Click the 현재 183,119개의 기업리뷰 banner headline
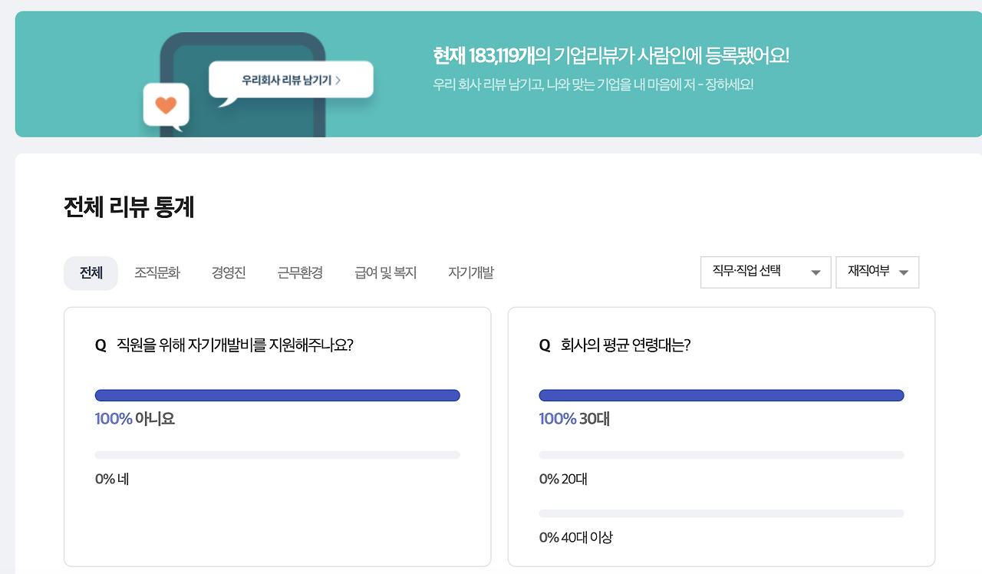This screenshot has width=982, height=574. pos(611,56)
